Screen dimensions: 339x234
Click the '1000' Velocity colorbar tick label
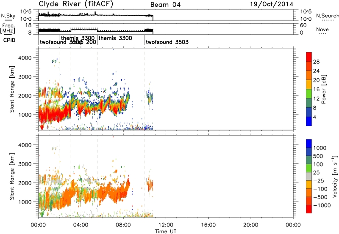pyautogui.click(x=320, y=148)
